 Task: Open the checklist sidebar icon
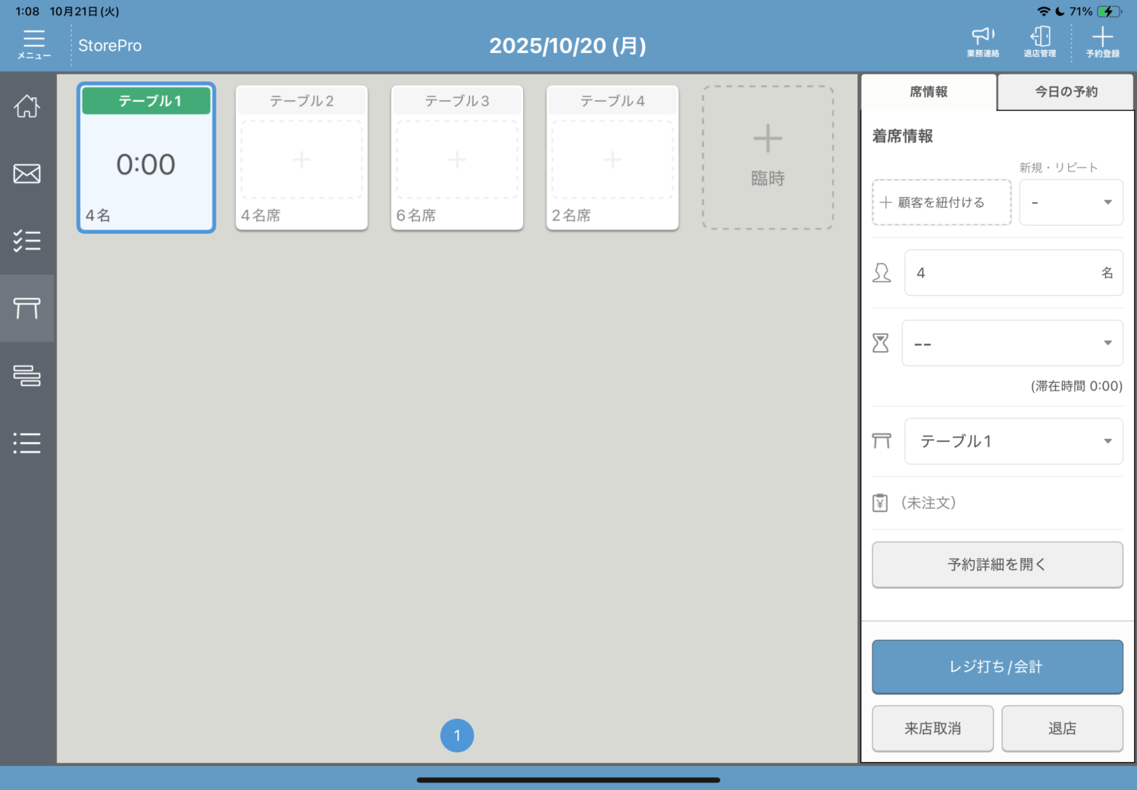[x=27, y=241]
